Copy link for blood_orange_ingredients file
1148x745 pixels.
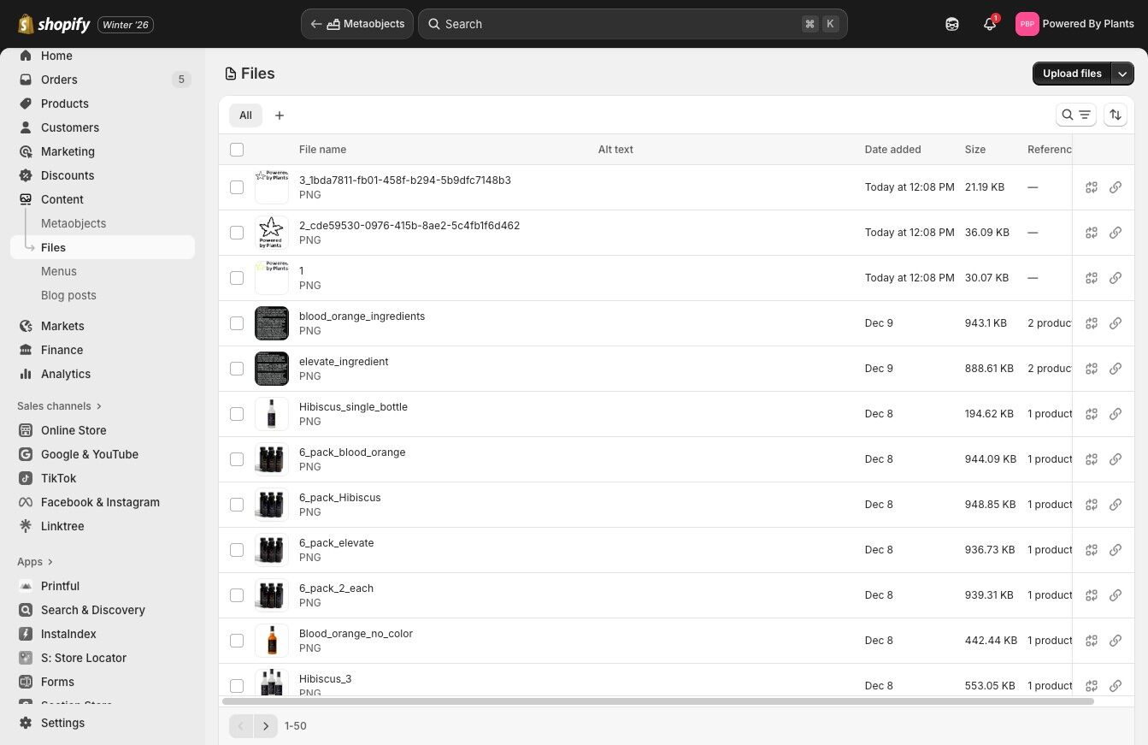click(1116, 323)
